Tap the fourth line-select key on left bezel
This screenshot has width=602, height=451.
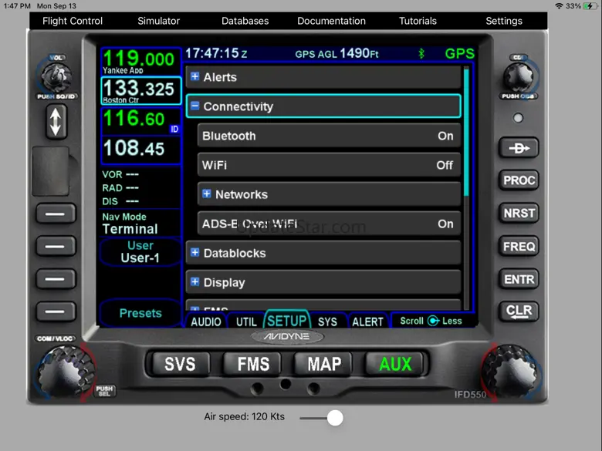[x=56, y=311]
